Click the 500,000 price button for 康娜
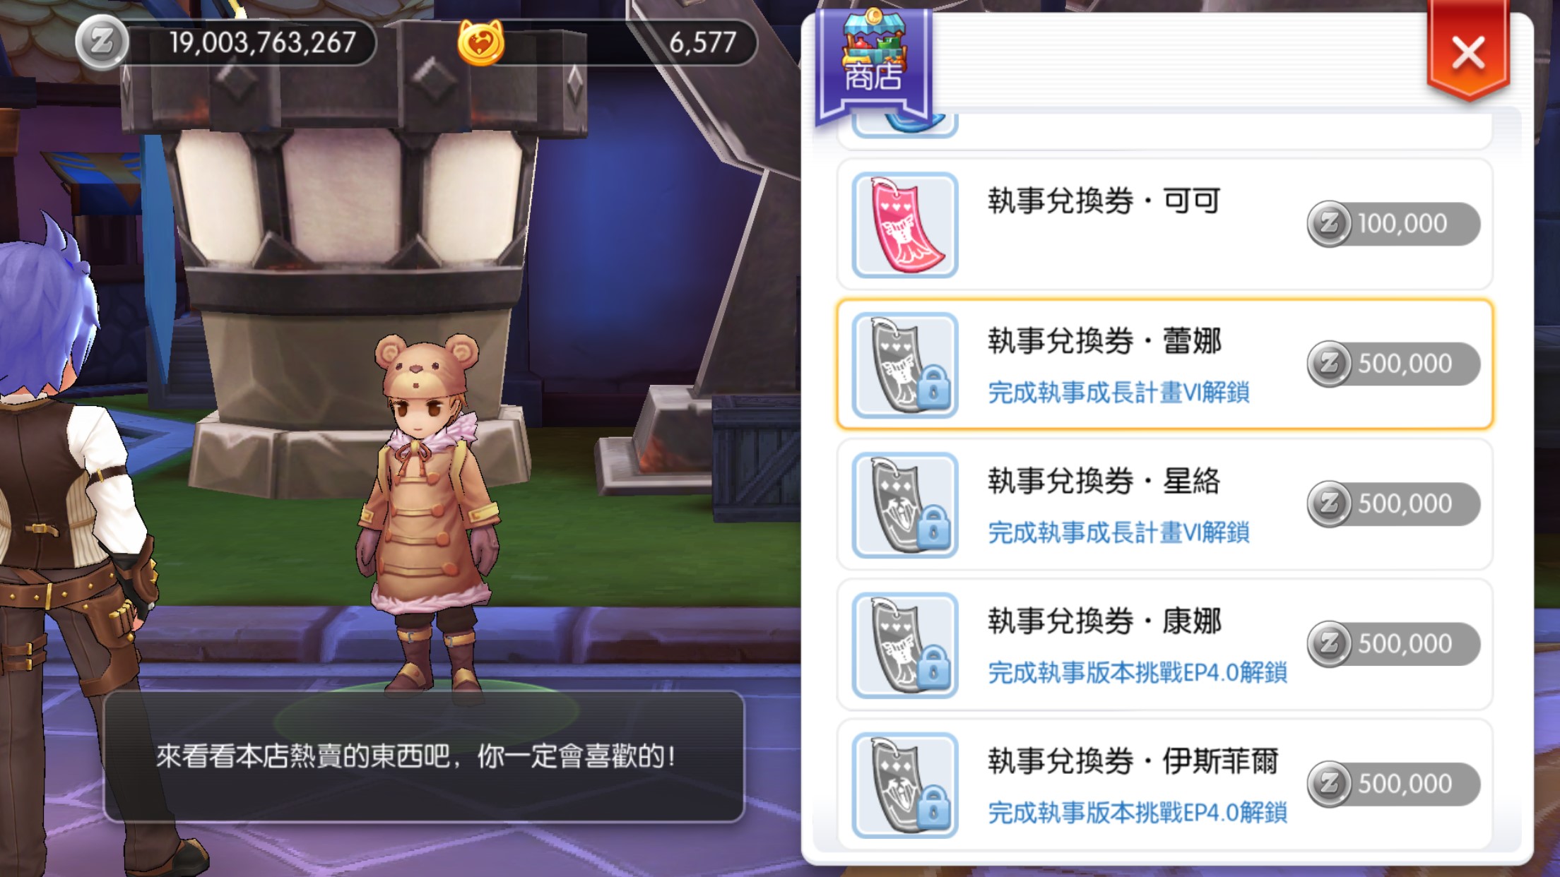Viewport: 1560px width, 877px height. [x=1393, y=643]
